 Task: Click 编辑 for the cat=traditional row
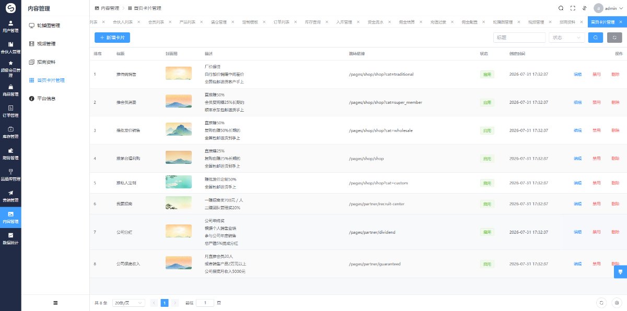click(x=577, y=74)
